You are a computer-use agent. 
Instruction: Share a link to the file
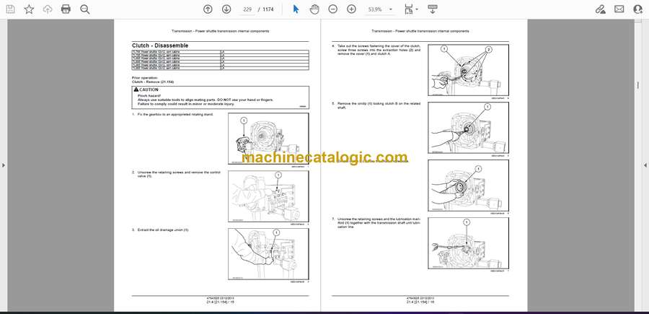coord(600,9)
